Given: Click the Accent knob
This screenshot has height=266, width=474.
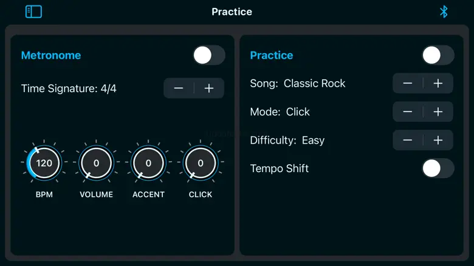Looking at the screenshot, I should pyautogui.click(x=148, y=163).
